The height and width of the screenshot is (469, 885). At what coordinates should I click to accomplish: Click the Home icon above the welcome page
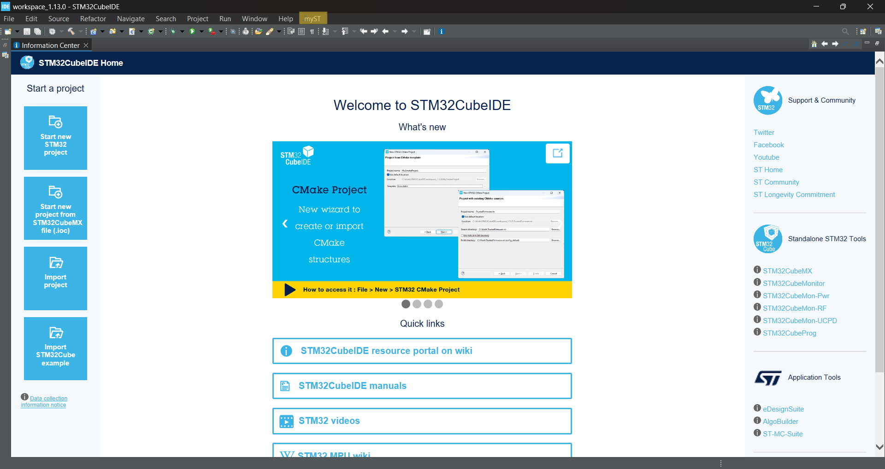814,44
